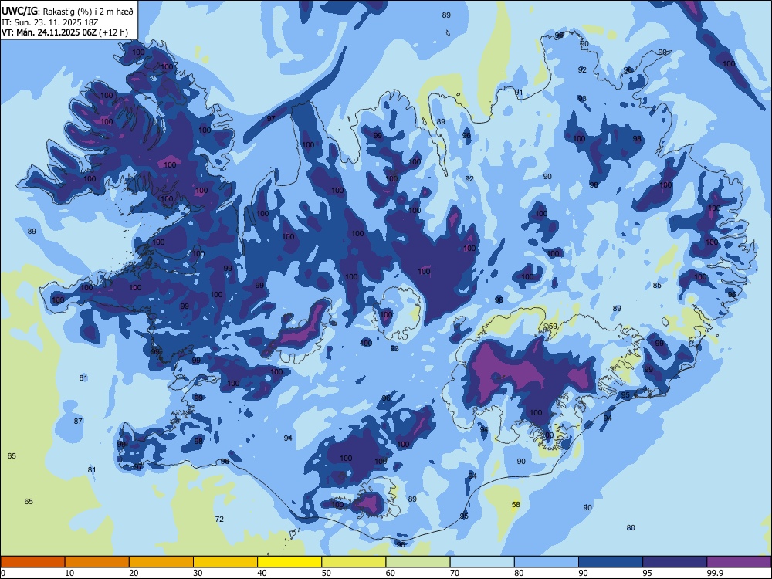Click the '91' humidity value on the map

point(519,92)
